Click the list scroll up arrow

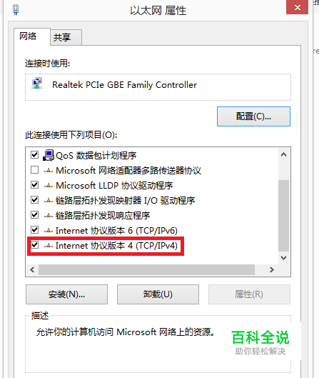click(283, 154)
